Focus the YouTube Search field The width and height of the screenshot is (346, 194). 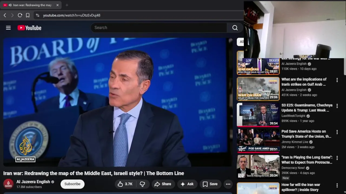pos(159,28)
